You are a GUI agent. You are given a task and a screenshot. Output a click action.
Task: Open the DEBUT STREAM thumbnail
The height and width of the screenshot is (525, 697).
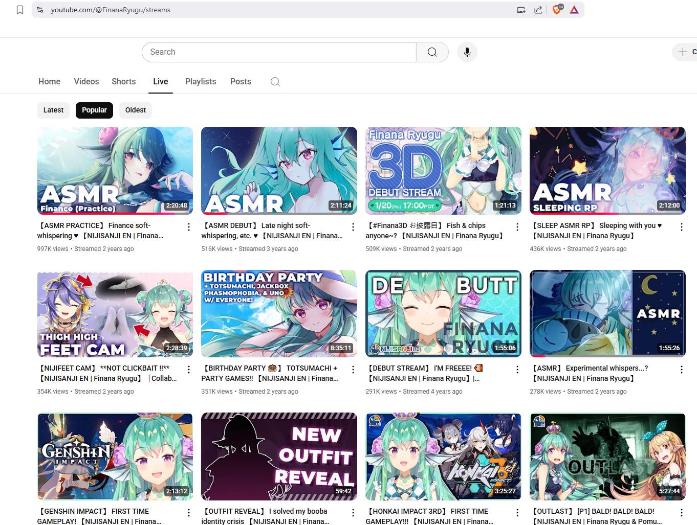443,313
